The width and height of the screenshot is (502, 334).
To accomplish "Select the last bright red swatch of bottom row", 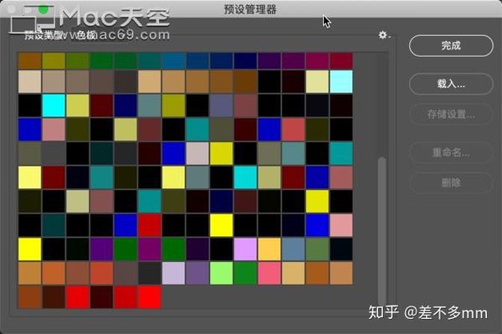I will tap(150, 297).
